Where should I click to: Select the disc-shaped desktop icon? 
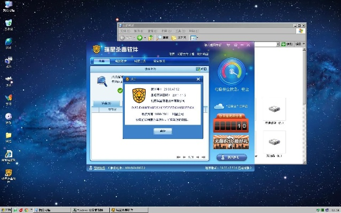9,118
